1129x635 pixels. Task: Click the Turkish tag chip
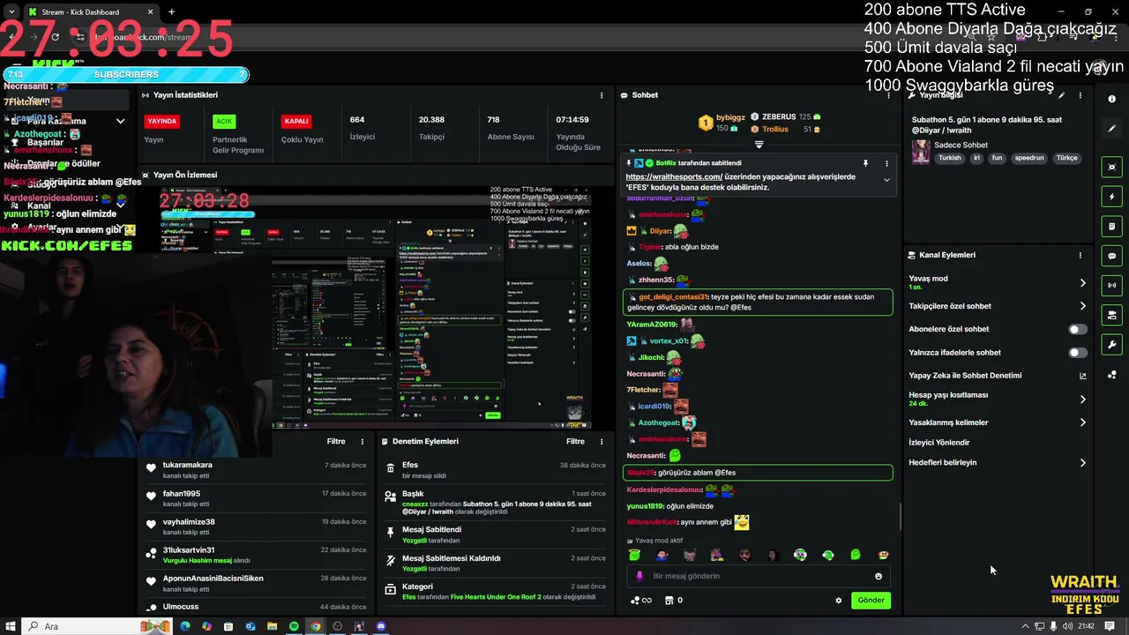[x=950, y=158]
